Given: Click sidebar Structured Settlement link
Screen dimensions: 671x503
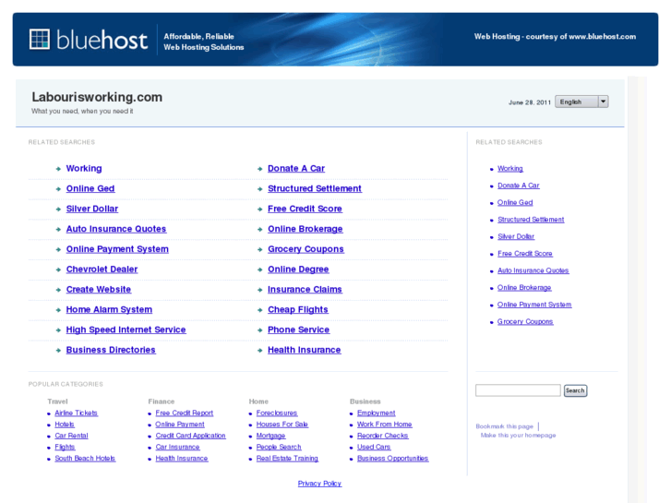Looking at the screenshot, I should click(x=531, y=220).
